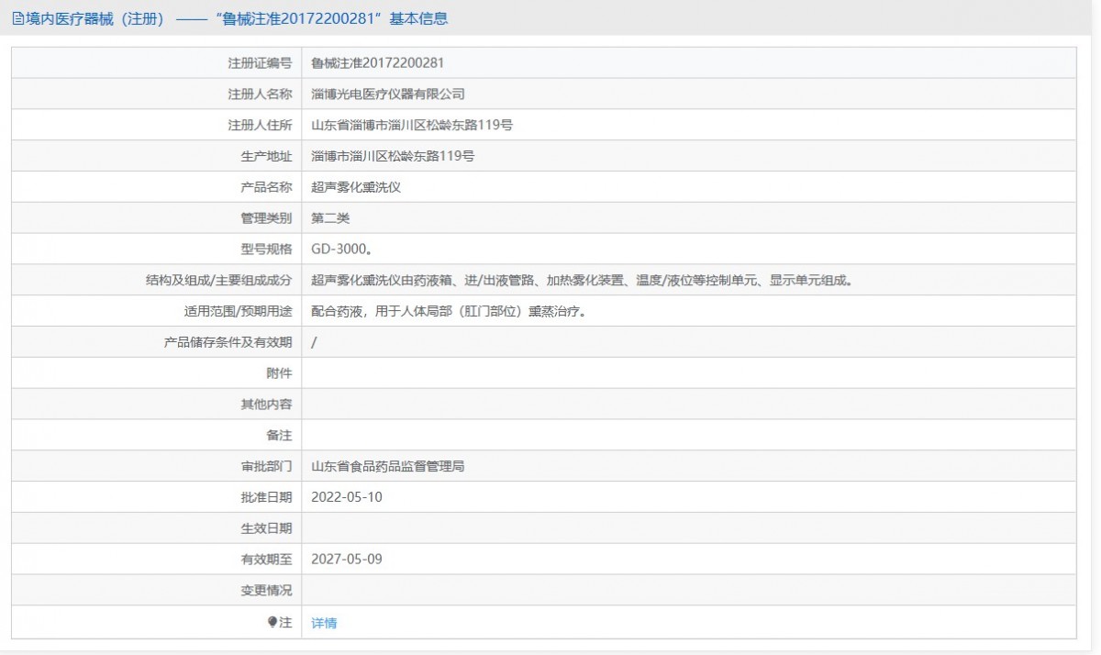Click the 产品储存条件及有效期 label
The width and height of the screenshot is (1101, 655).
(x=228, y=342)
